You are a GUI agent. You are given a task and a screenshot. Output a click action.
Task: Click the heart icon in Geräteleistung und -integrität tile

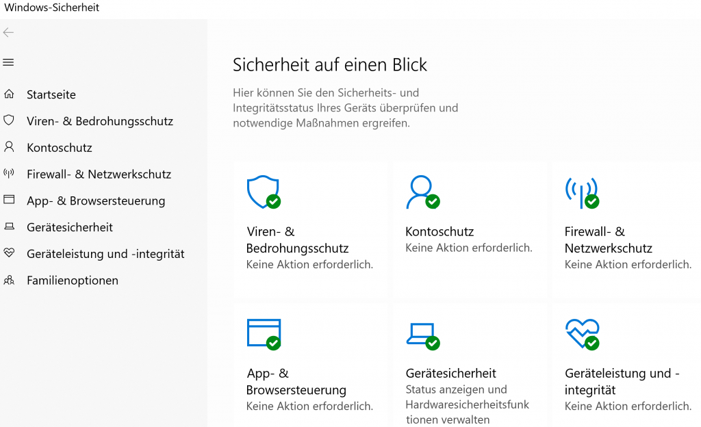tap(581, 333)
